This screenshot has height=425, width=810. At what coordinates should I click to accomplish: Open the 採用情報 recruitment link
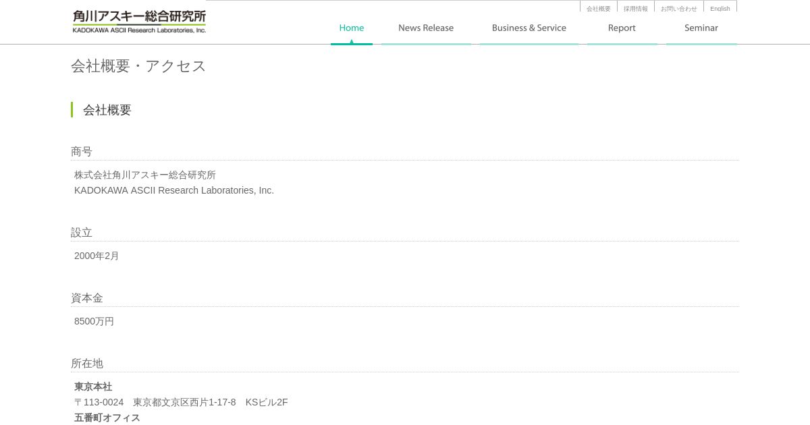(x=636, y=8)
